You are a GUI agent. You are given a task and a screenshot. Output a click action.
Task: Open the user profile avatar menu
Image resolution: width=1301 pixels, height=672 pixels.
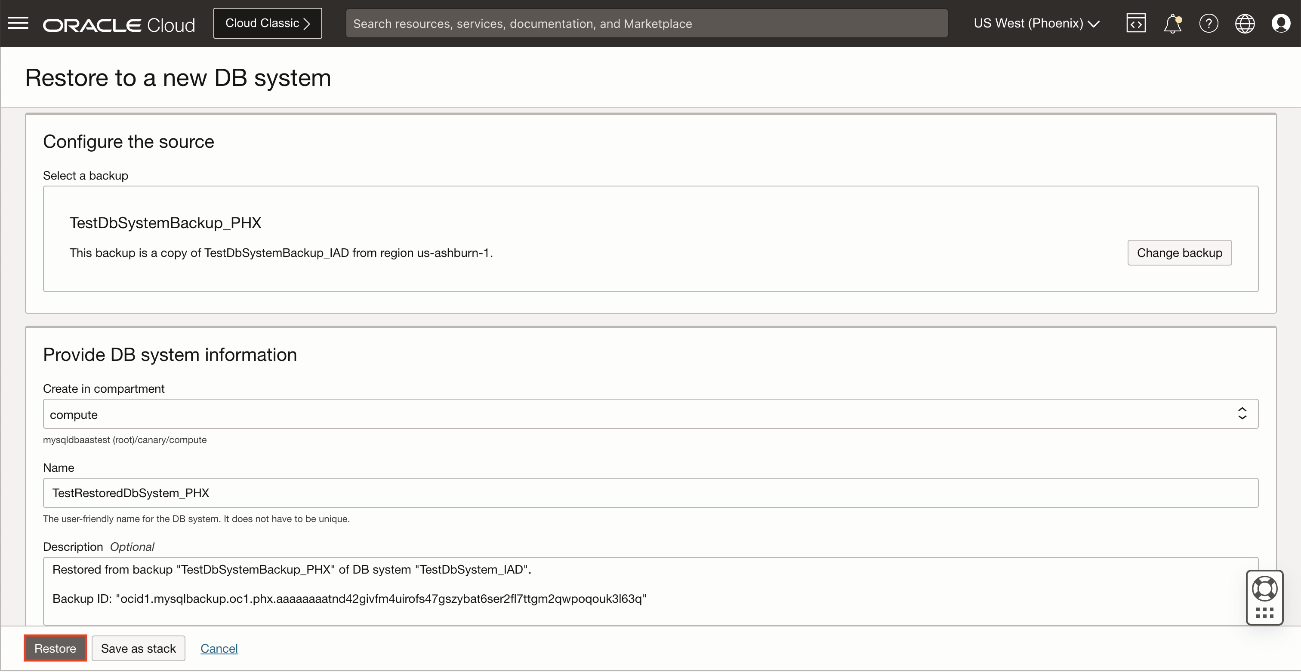tap(1281, 23)
